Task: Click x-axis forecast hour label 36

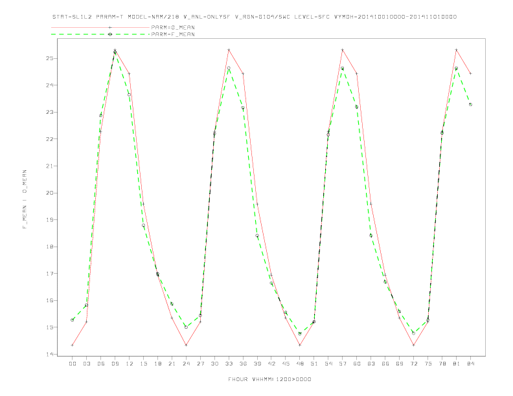Action: [x=243, y=364]
